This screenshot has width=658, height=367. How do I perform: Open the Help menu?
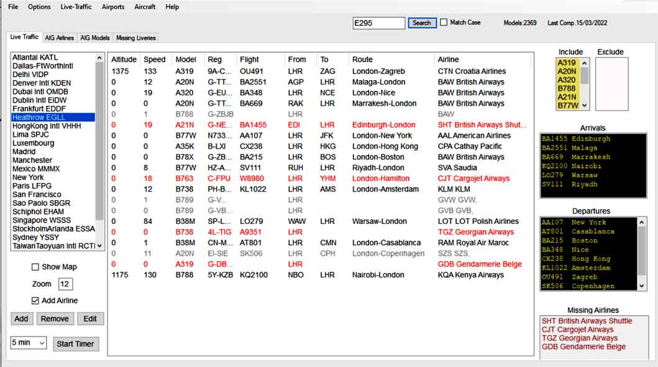(x=172, y=7)
